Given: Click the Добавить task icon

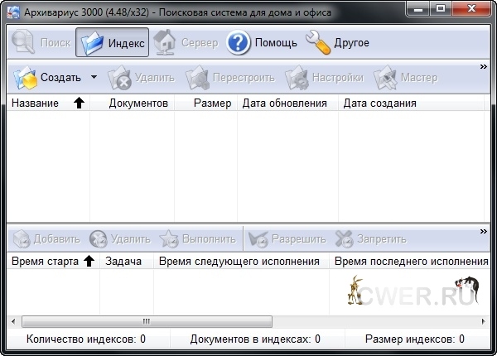Looking at the screenshot, I should (20, 239).
